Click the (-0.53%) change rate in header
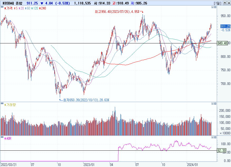Image resolution: width=231 pixels, height=167 pixels. (x=63, y=3)
